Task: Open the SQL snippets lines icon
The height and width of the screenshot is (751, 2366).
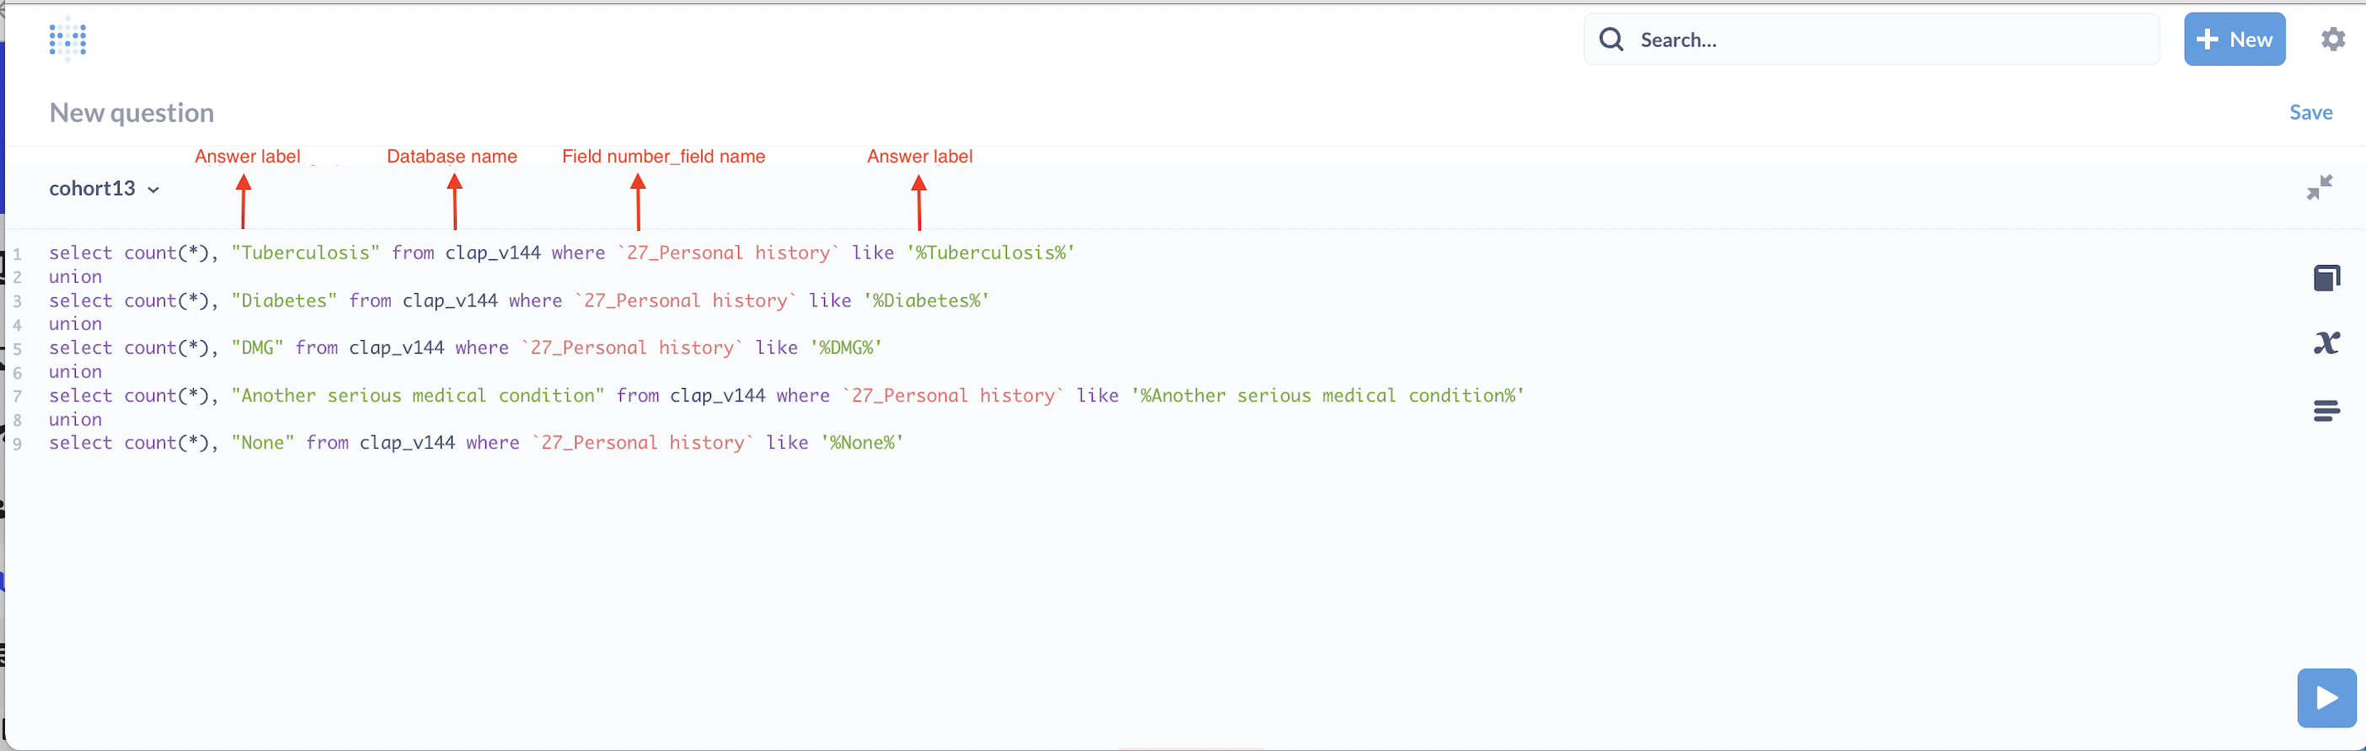Action: click(x=2326, y=410)
